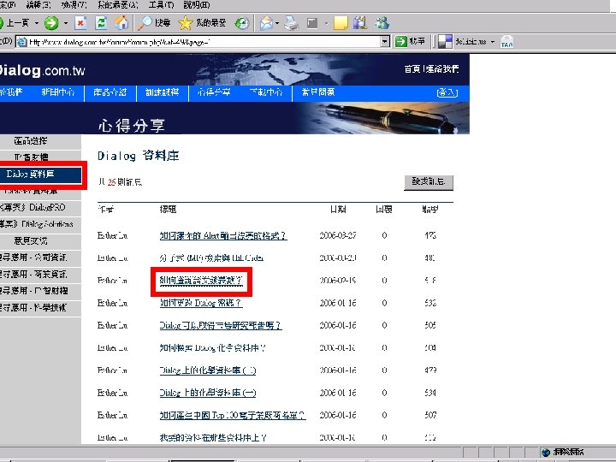This screenshot has height=462, width=616.
Task: Click the page icon inside address bar
Action: coord(22,42)
